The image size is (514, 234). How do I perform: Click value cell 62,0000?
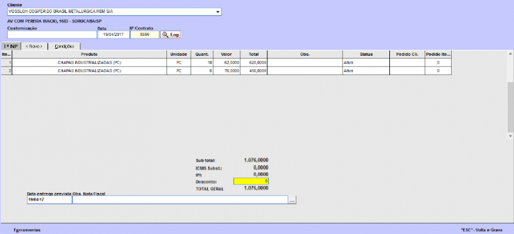coord(227,62)
